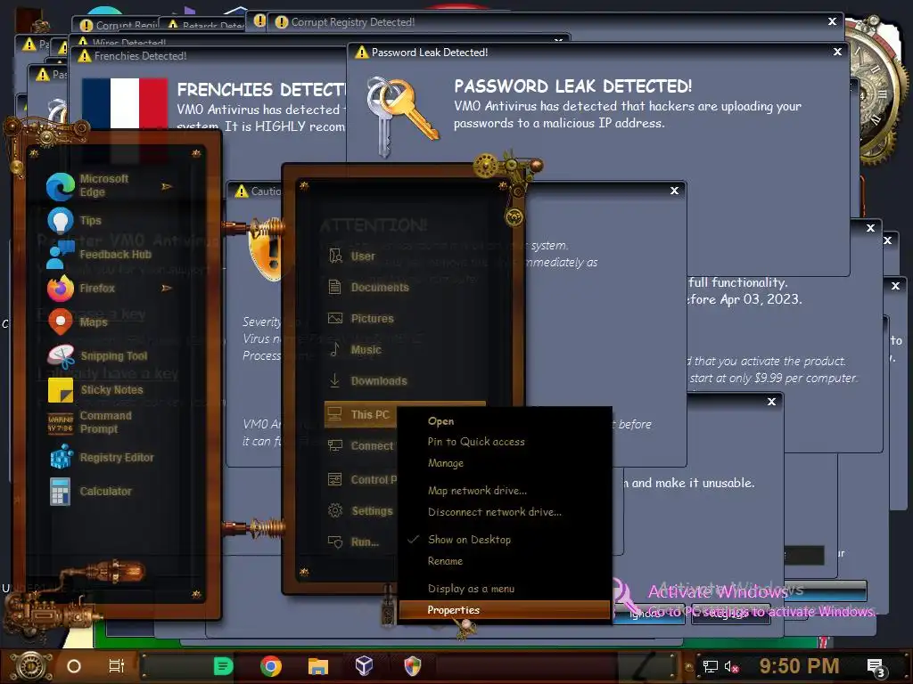This screenshot has height=684, width=913.
Task: Close the Caution window behind the menu
Action: 674,191
